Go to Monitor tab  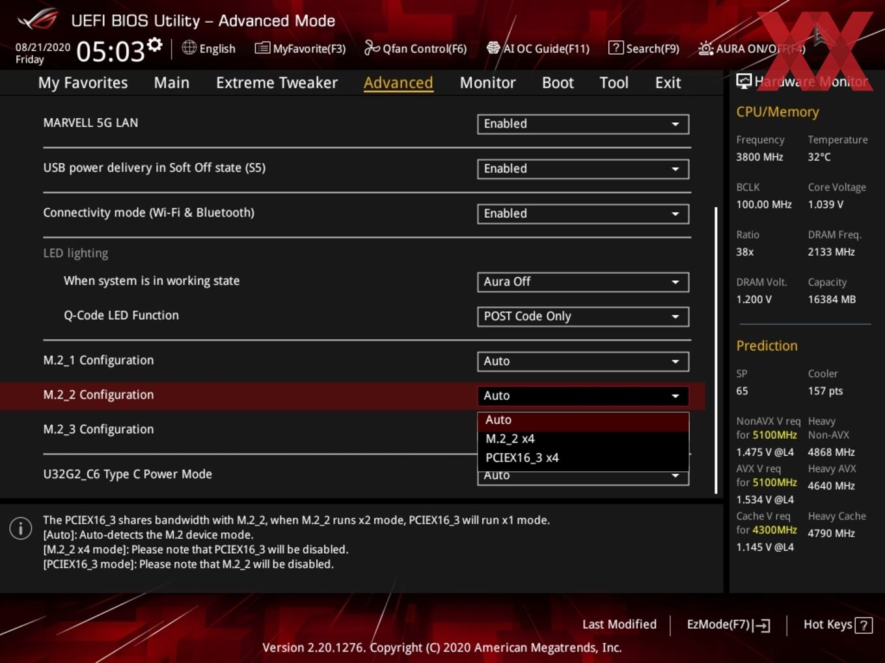(x=487, y=83)
